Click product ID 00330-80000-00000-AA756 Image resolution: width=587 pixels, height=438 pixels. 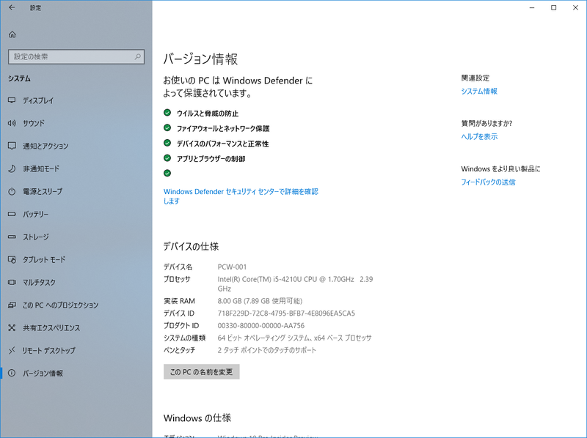click(x=261, y=325)
